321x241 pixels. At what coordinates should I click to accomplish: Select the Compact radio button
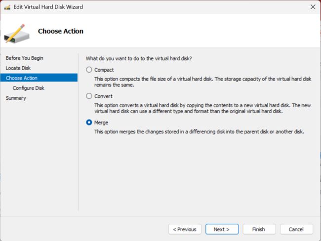click(89, 70)
